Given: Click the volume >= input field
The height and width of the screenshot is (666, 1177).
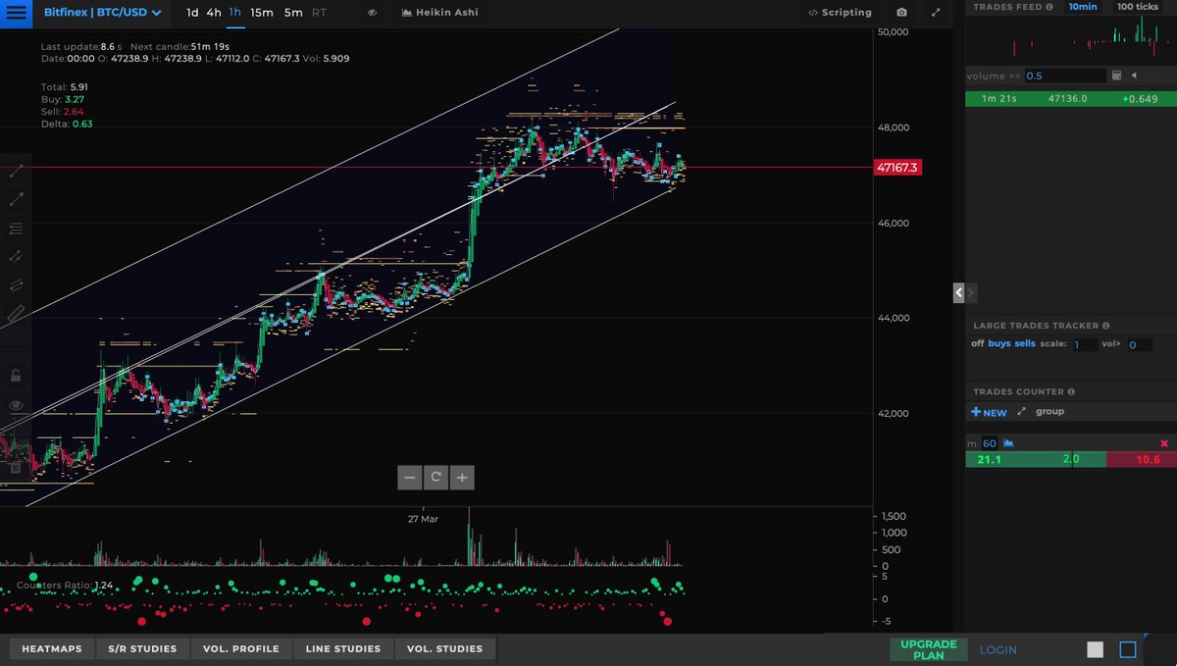Looking at the screenshot, I should pos(1065,76).
